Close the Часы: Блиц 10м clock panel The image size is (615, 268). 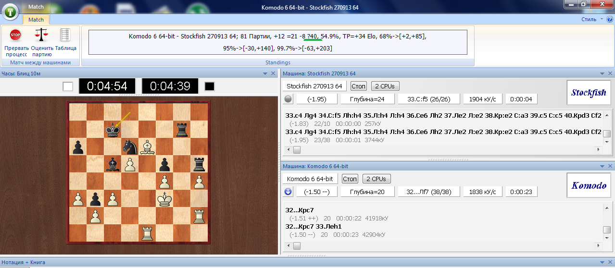point(273,73)
